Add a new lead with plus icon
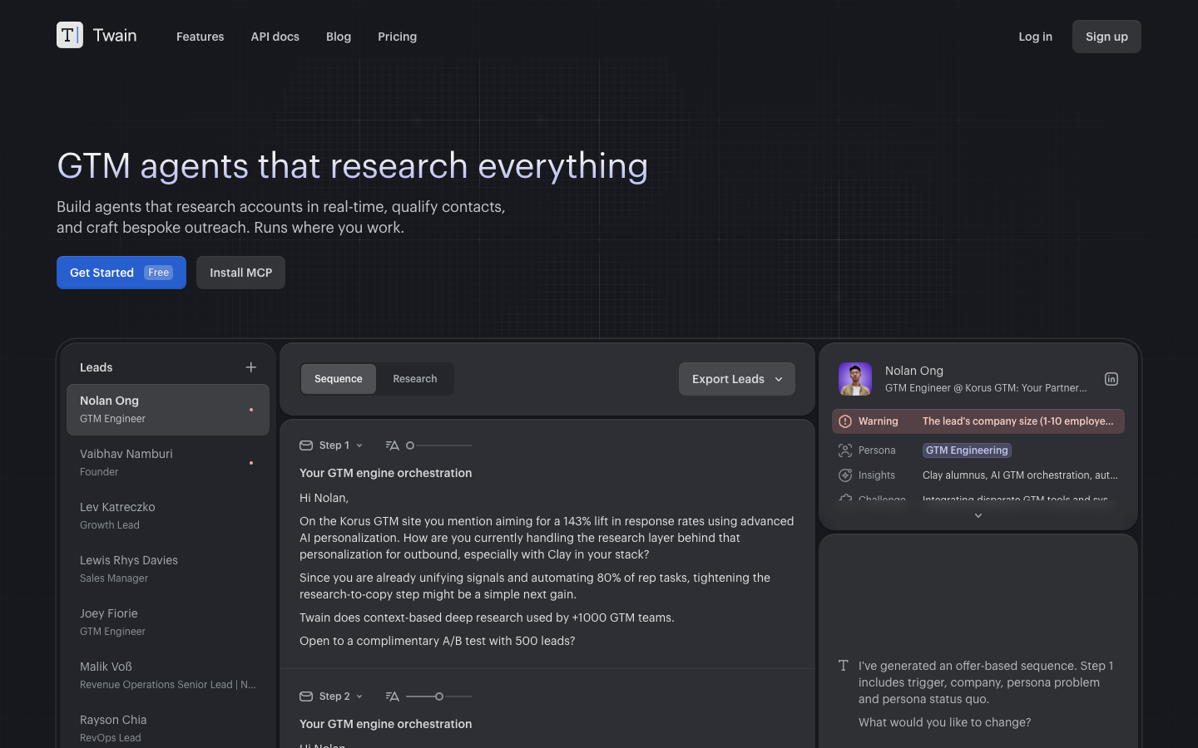This screenshot has height=748, width=1198. click(251, 367)
